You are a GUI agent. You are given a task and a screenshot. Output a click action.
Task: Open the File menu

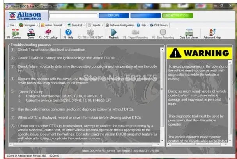[11, 25]
